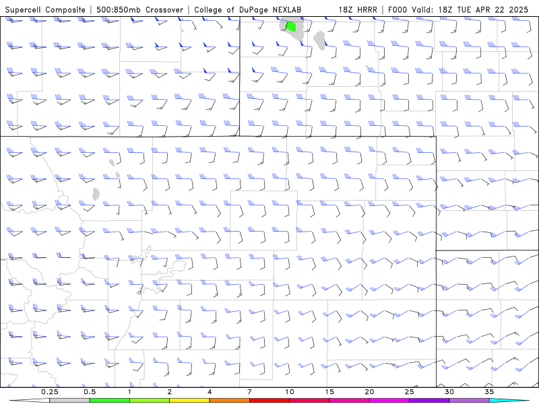The height and width of the screenshot is (404, 539).
Task: Click the Supercell Composite title text
Action: [45, 9]
